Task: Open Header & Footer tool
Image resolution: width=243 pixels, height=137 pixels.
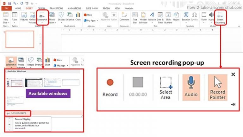Action: pos(143,18)
